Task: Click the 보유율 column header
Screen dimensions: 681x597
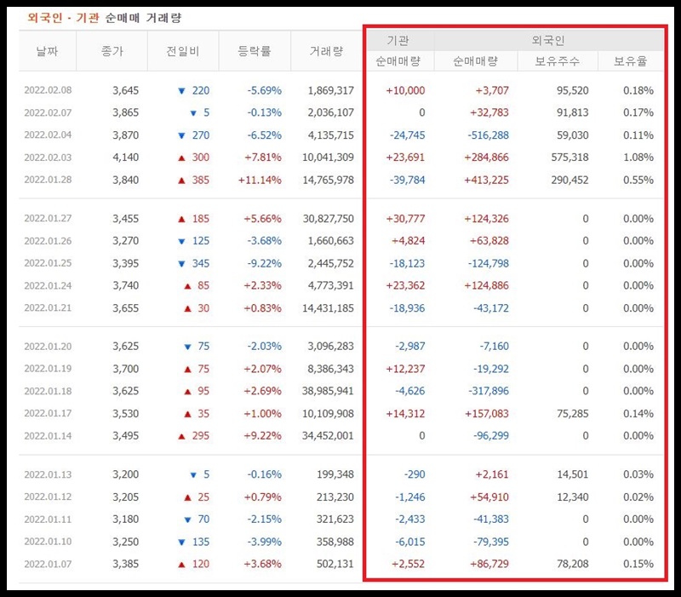Action: pyautogui.click(x=631, y=61)
